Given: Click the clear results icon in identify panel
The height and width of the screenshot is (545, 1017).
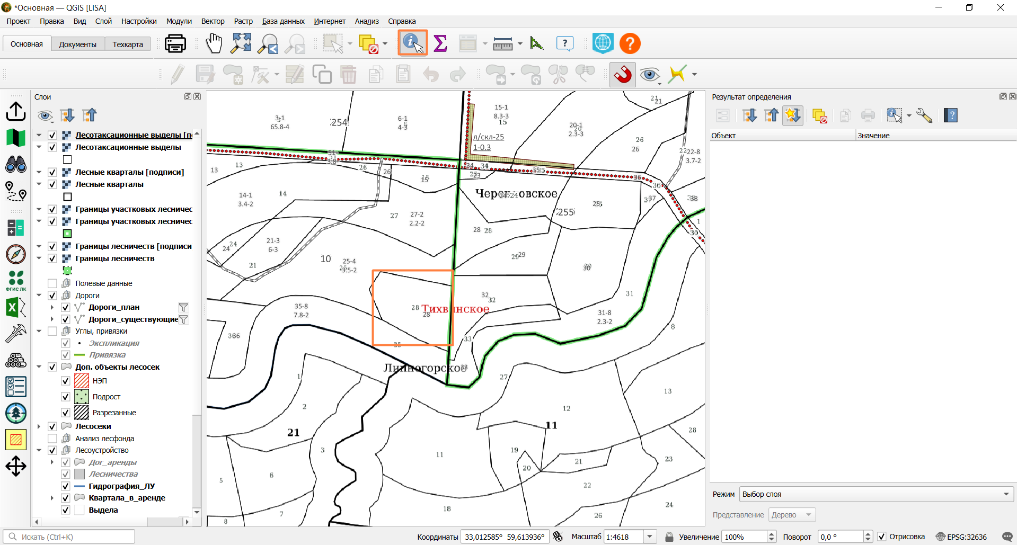Looking at the screenshot, I should click(x=819, y=115).
